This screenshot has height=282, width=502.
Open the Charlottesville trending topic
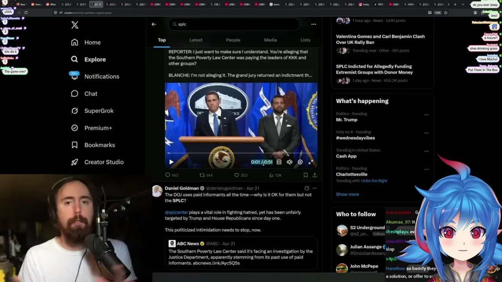(352, 174)
